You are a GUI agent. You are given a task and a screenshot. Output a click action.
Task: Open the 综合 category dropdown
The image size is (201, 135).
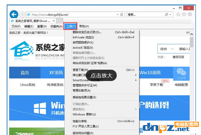tap(167, 49)
